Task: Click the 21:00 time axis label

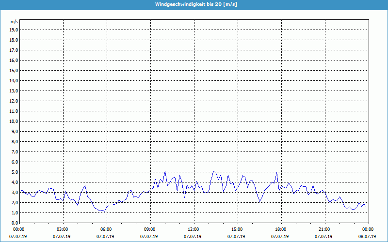Action: (x=324, y=229)
